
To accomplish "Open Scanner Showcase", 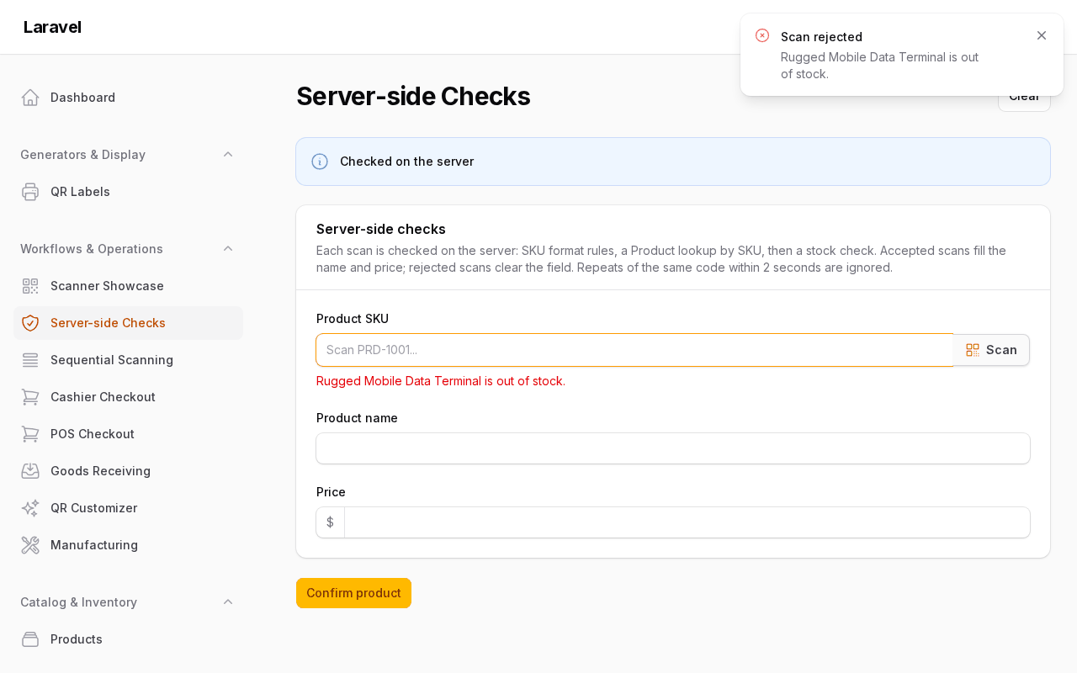I will click(128, 286).
